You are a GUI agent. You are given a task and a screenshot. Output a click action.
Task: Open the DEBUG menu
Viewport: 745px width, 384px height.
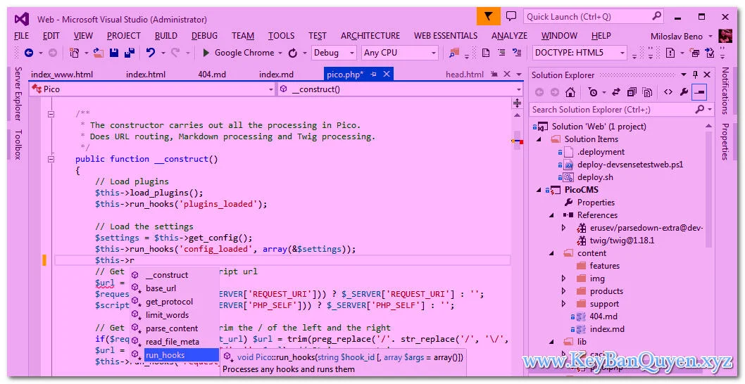pyautogui.click(x=204, y=36)
